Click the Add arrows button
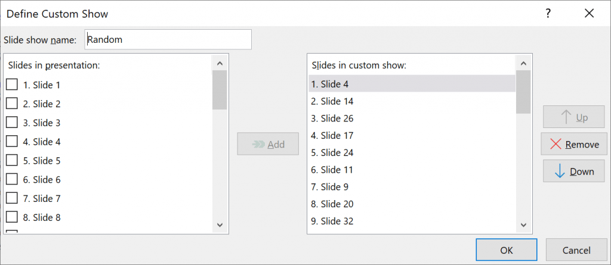611x265 pixels. tap(268, 144)
